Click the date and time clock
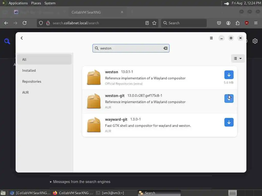Image resolution: width=262 pixels, height=196 pixels. coord(246,3)
